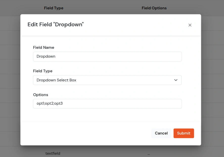Click the currently selected Dropdown Select Box option
Viewport: 224px width, 157px height.
coord(56,80)
